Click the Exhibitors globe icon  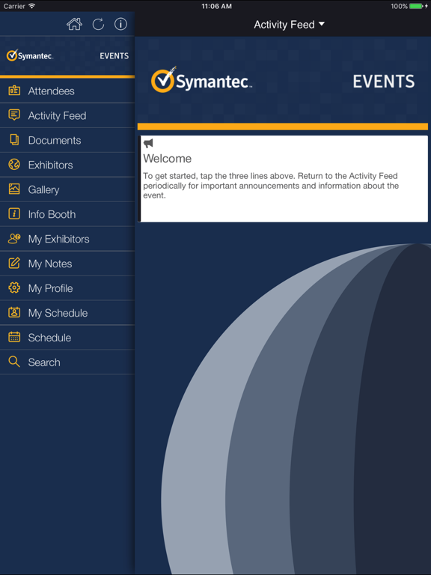pos(14,165)
